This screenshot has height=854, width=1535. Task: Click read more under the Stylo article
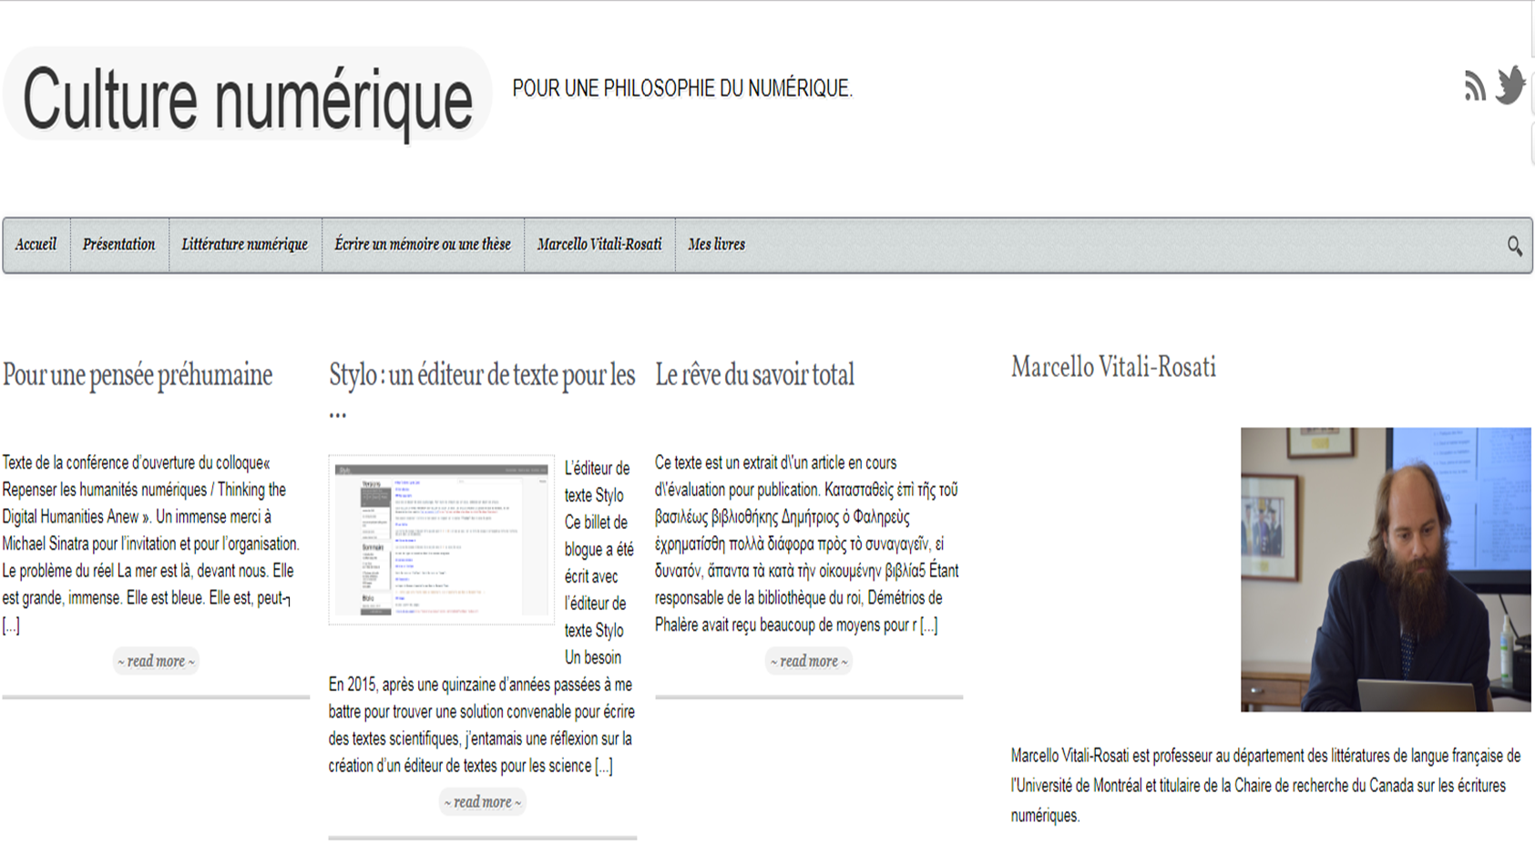[482, 802]
